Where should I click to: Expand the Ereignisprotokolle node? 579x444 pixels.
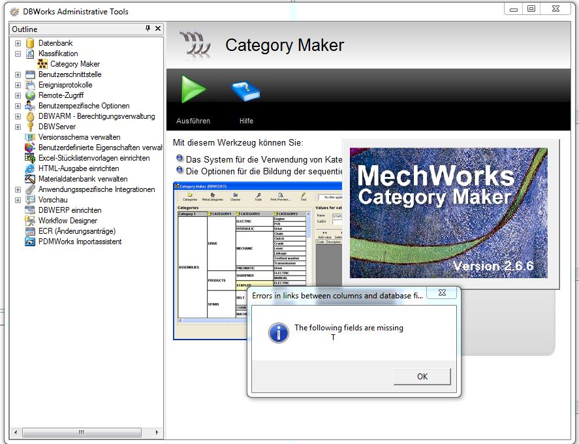(x=18, y=85)
